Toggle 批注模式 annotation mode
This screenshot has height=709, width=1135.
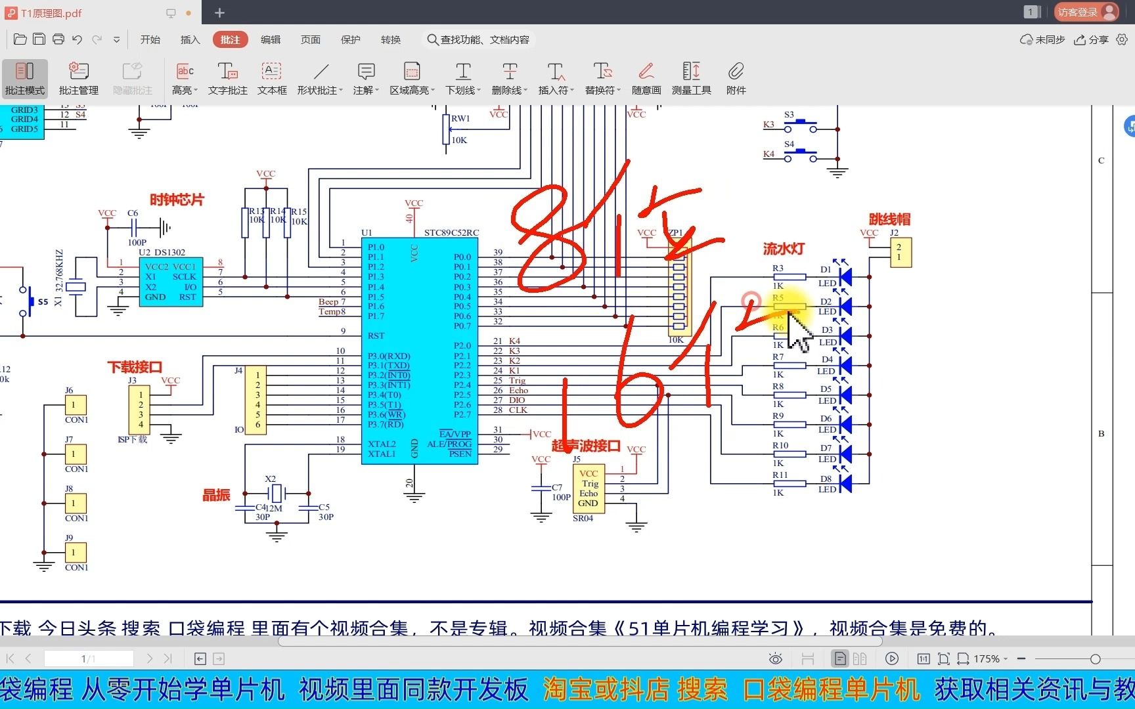(x=25, y=78)
